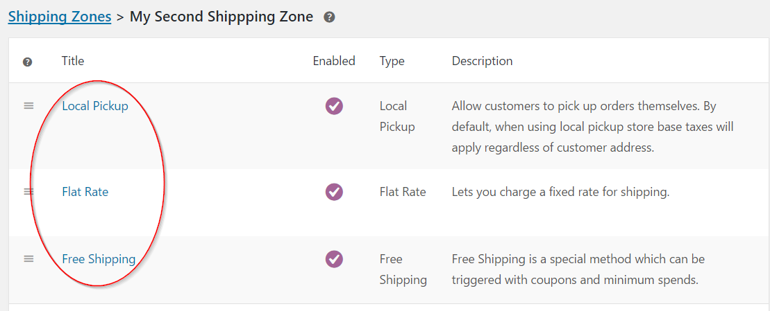Open the Flat Rate shipping method
This screenshot has height=311, width=770.
85,192
